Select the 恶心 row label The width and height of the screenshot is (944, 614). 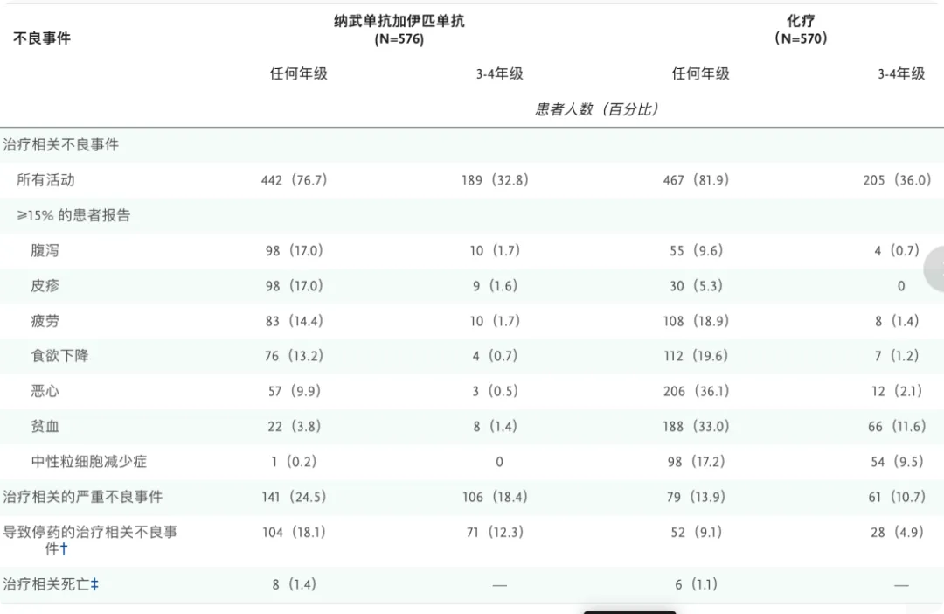click(45, 391)
